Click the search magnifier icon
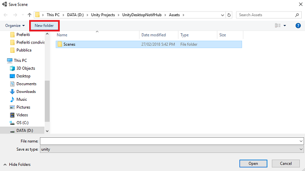The height and width of the screenshot is (171, 305). point(297,15)
